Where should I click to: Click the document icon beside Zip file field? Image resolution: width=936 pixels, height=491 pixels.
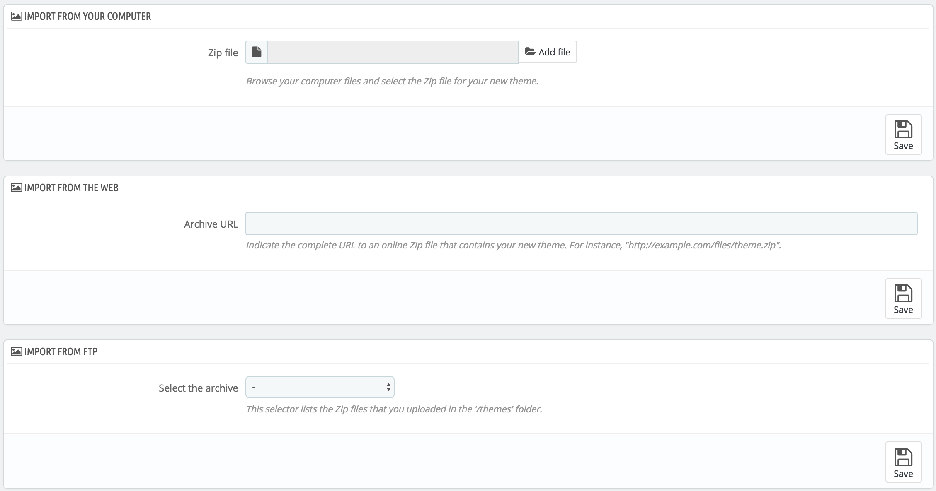point(257,52)
